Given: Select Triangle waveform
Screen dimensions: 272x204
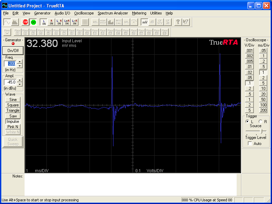Looking at the screenshot, I should point(13,110).
